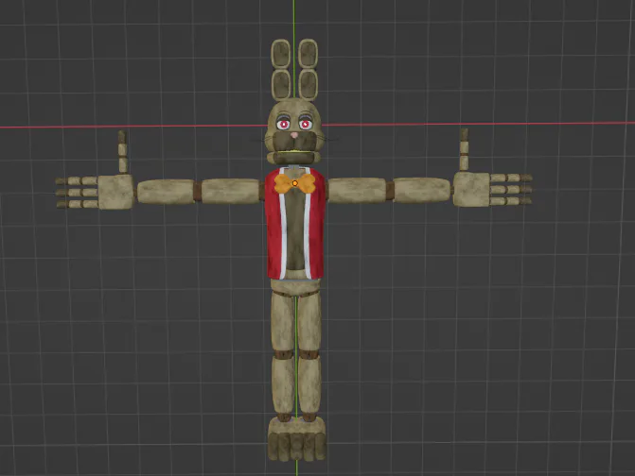Select the pink nose on rabbit's face
Screen dimensions: 635x476
294,135
